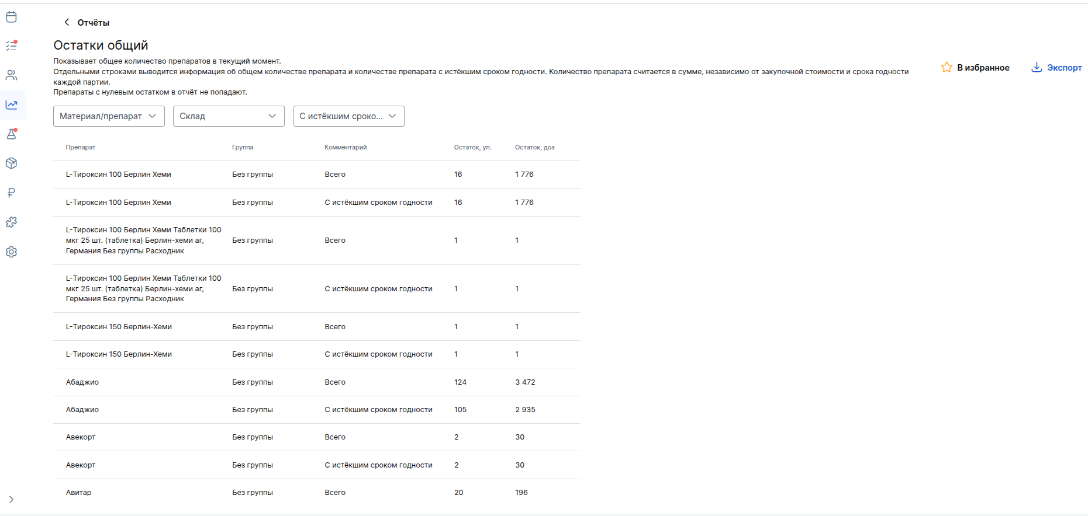Screen dimensions: 1088x516
Task: Click value 20 in Авитар row
Action: pyautogui.click(x=459, y=493)
